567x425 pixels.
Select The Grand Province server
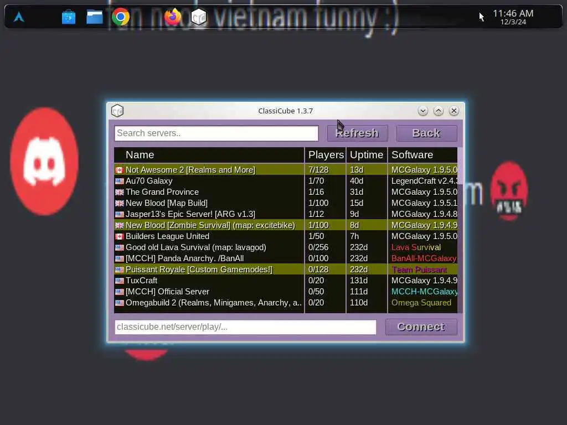[x=286, y=192]
